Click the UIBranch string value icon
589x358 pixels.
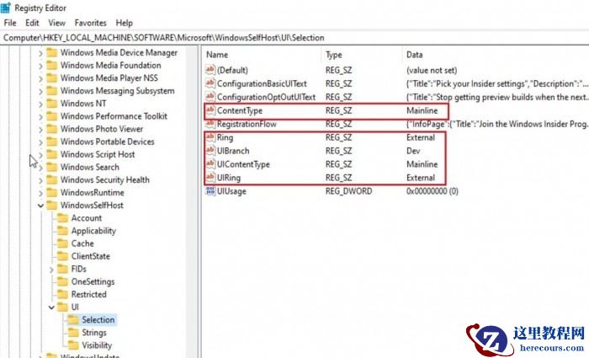(x=210, y=151)
